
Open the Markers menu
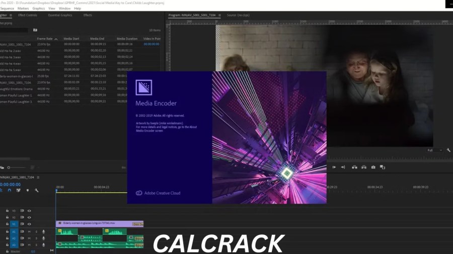pos(23,9)
